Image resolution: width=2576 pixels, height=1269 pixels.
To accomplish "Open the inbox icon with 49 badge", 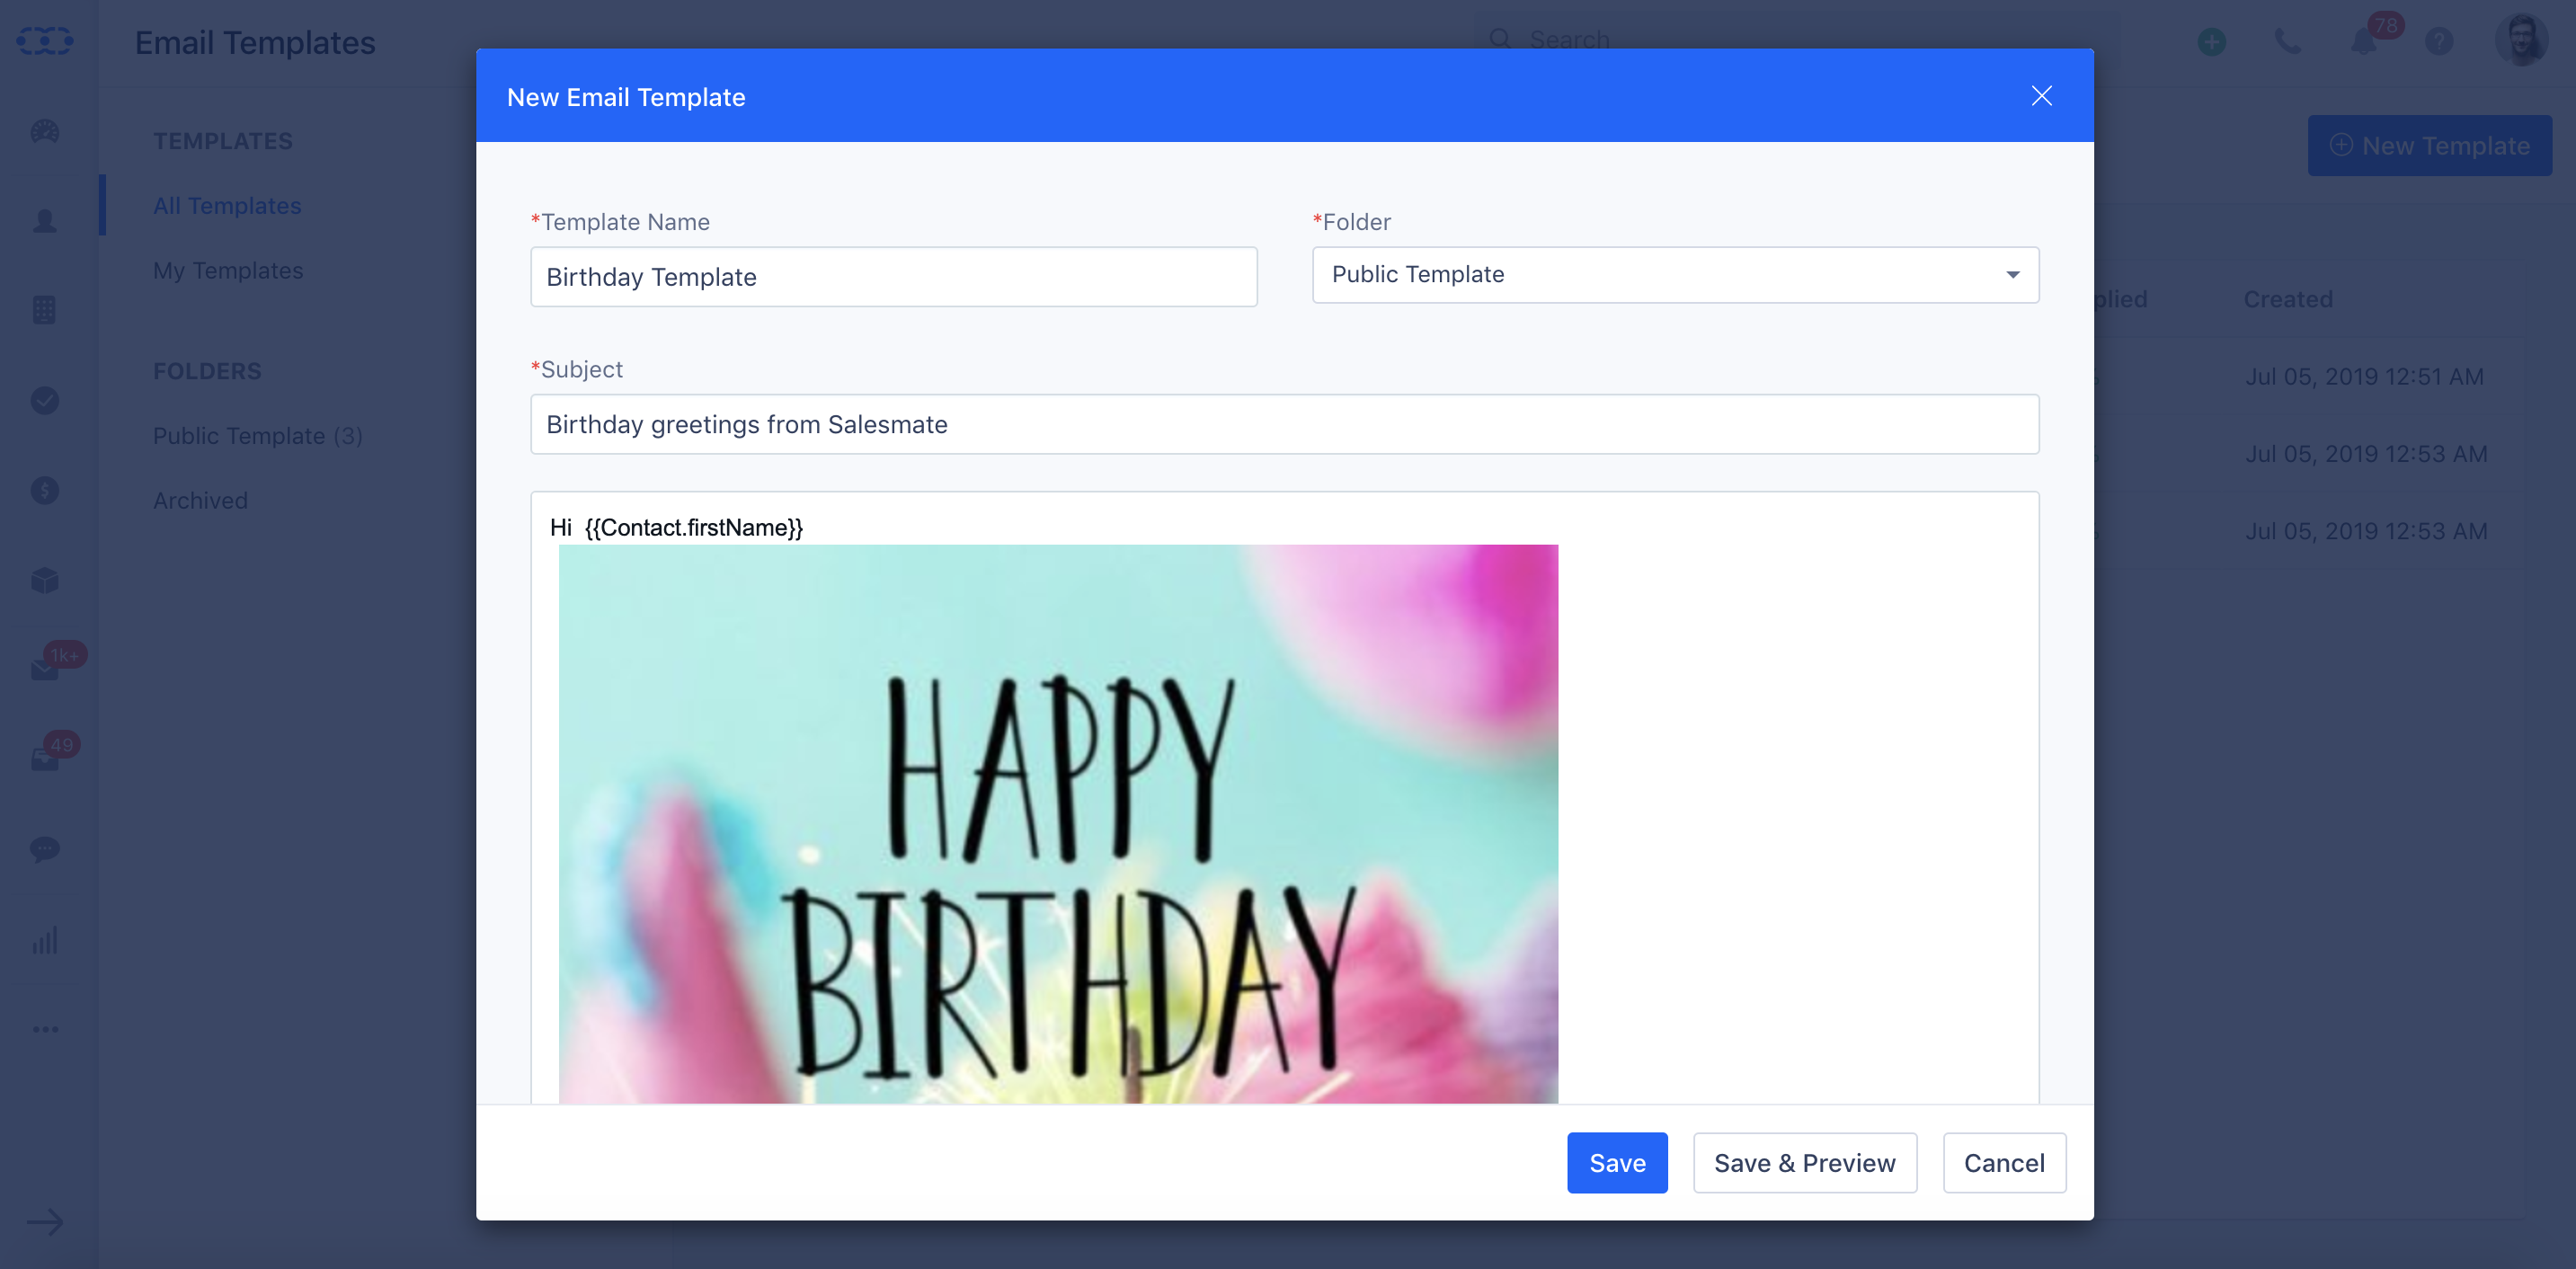I will [x=45, y=758].
